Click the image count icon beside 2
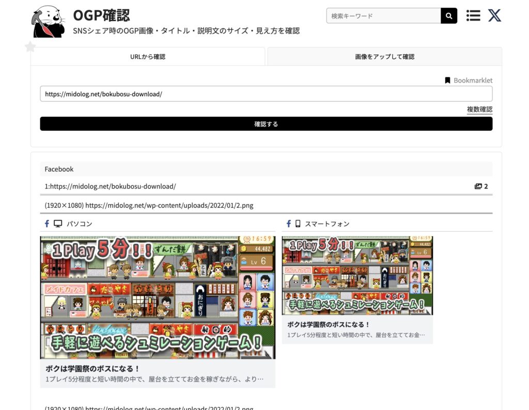The height and width of the screenshot is (410, 529). (x=478, y=187)
